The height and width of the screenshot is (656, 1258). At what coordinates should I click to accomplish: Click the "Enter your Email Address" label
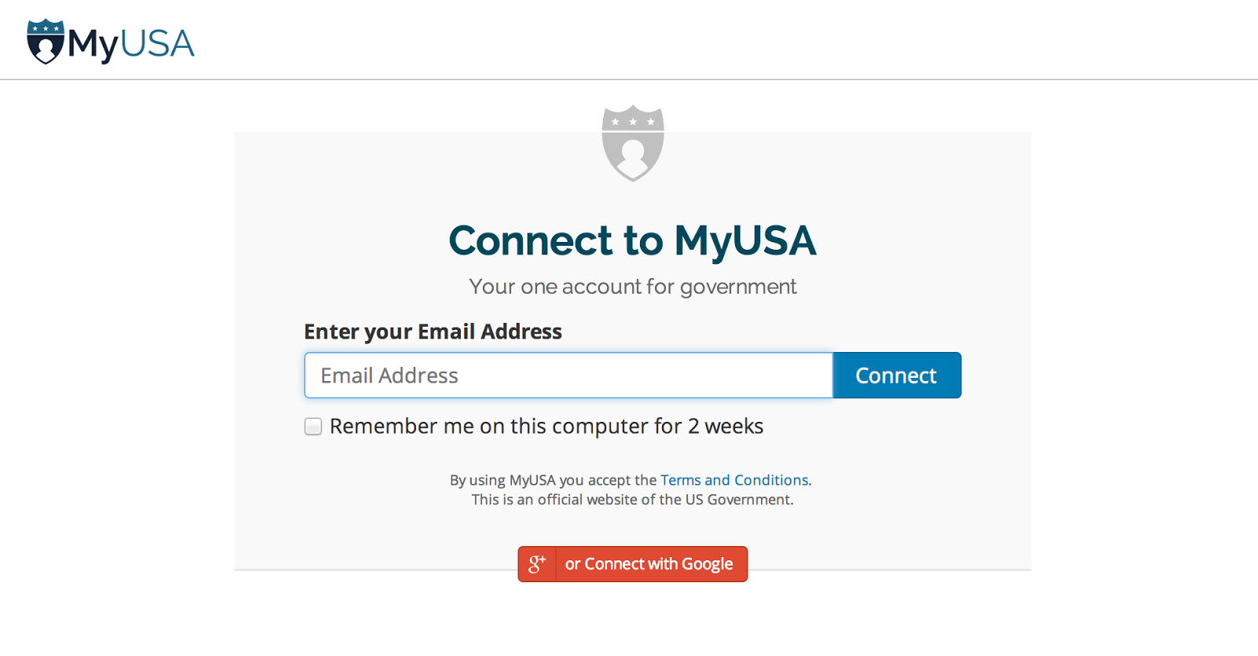tap(432, 332)
